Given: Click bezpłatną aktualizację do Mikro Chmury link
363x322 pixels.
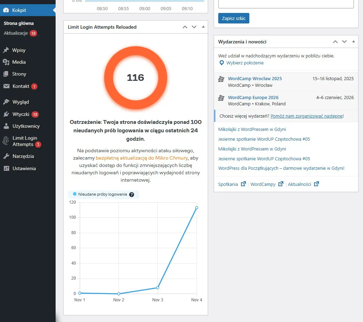Looking at the screenshot, I should (141, 158).
